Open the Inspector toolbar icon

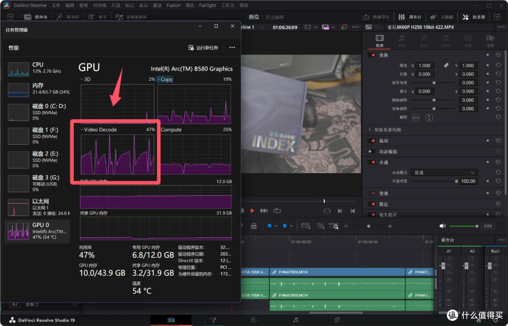click(x=466, y=17)
